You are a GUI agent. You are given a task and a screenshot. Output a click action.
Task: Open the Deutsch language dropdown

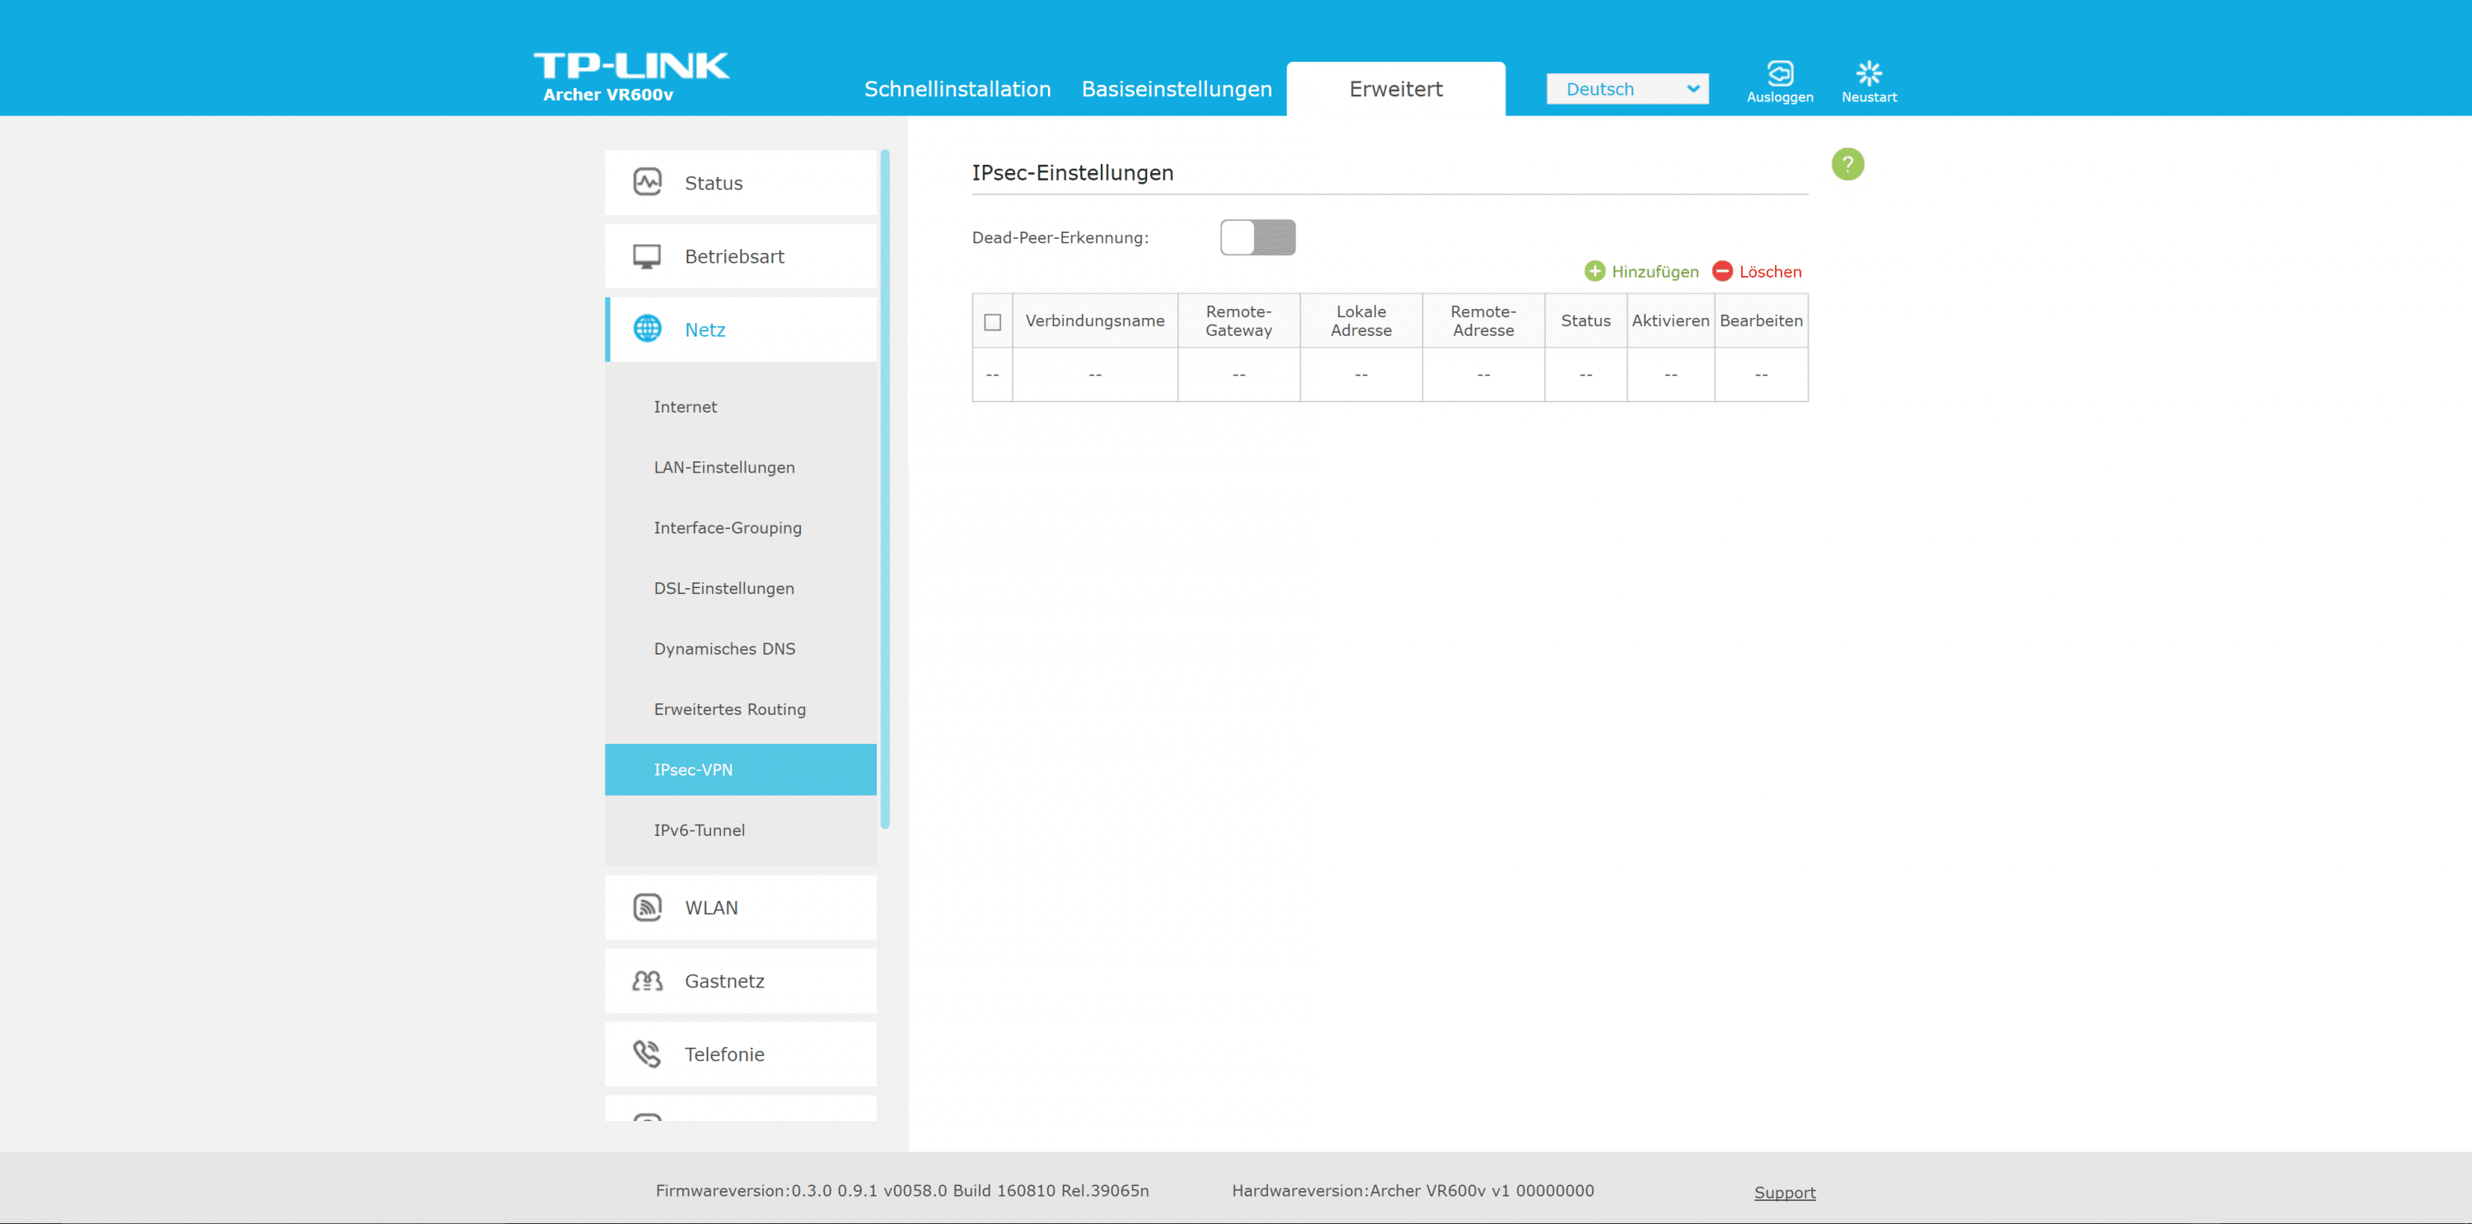[x=1627, y=89]
